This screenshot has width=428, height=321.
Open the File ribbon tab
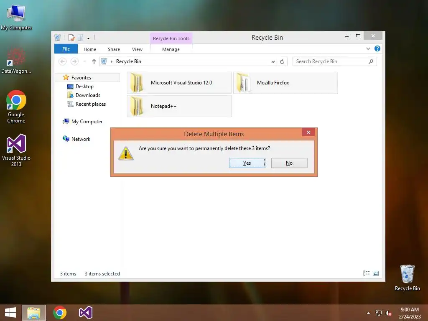click(x=66, y=49)
